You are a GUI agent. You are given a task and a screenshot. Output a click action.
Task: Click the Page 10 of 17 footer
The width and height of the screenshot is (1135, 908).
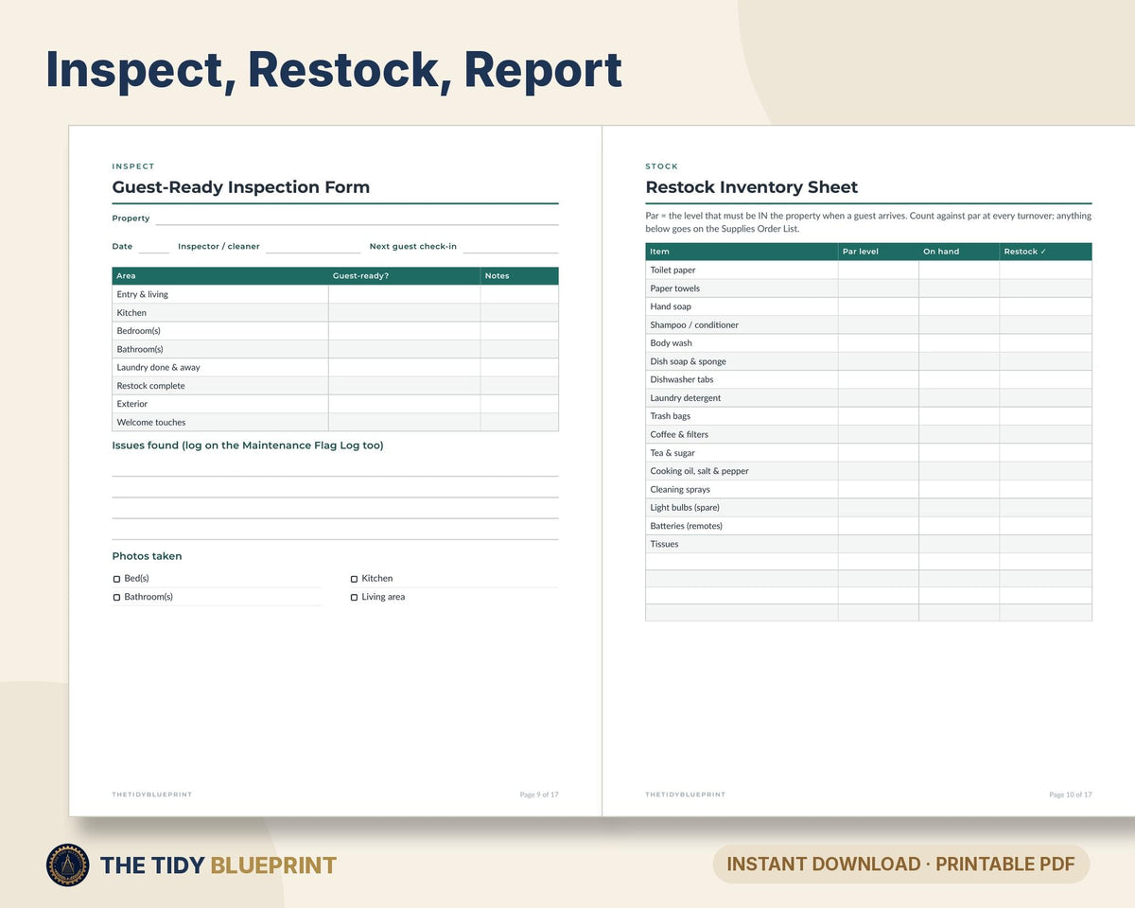pos(1071,794)
